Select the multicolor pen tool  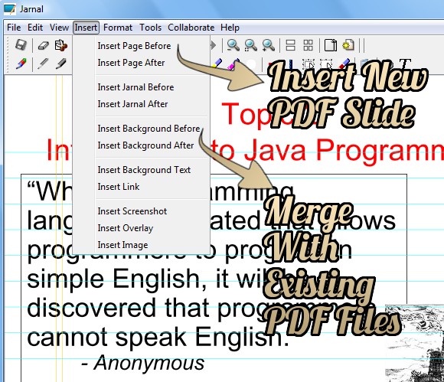point(21,64)
